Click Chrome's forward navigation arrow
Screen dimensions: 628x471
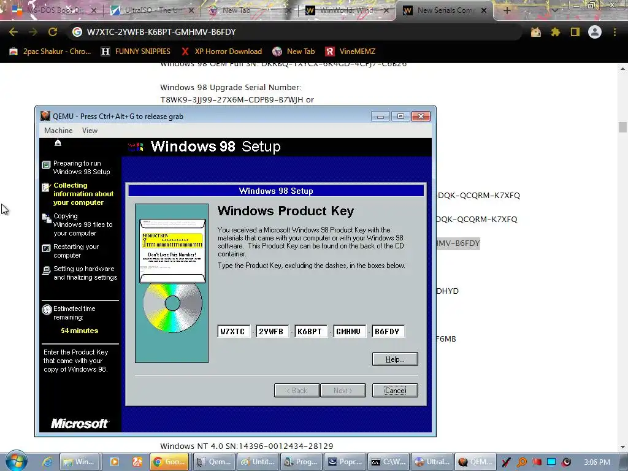coord(33,32)
